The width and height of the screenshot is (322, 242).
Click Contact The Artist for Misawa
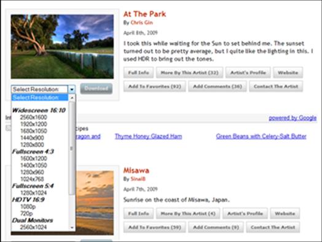[273, 227]
